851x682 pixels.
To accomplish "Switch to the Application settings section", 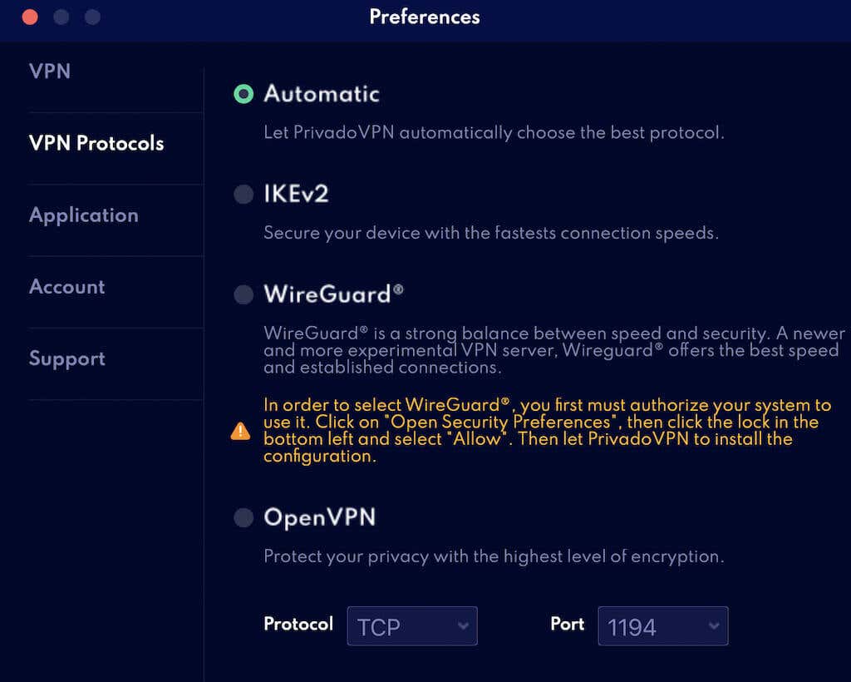I will pyautogui.click(x=84, y=215).
